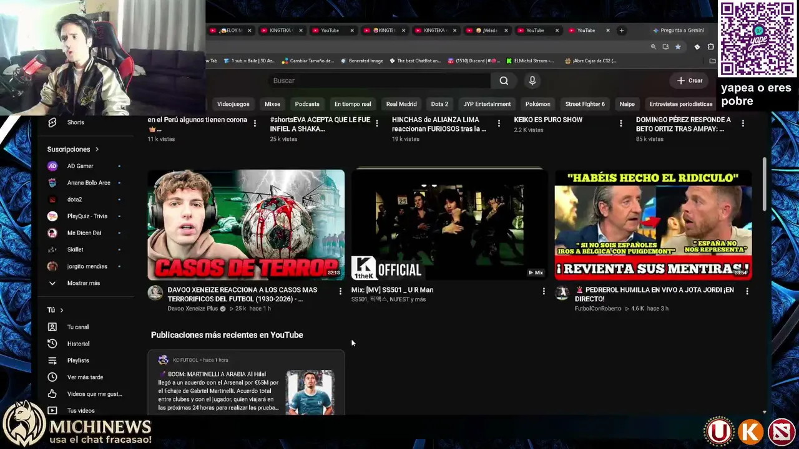This screenshot has width=799, height=449.
Task: Select the Street Fighter 6 chip
Action: point(585,104)
